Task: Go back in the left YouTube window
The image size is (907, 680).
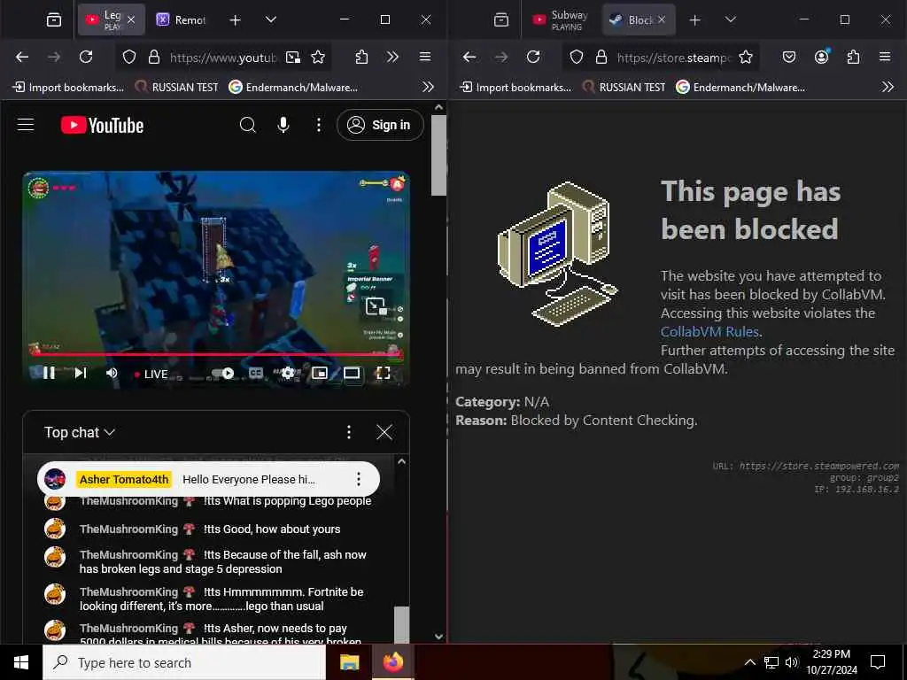Action: (22, 57)
